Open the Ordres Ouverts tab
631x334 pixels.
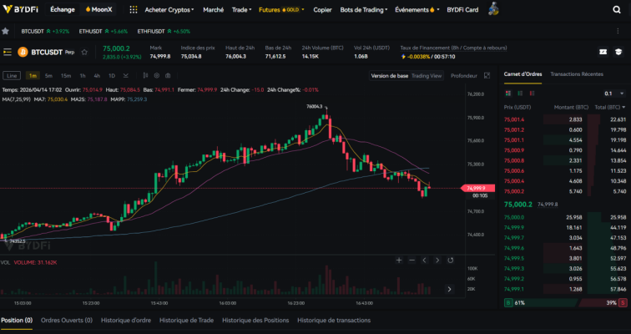point(67,320)
